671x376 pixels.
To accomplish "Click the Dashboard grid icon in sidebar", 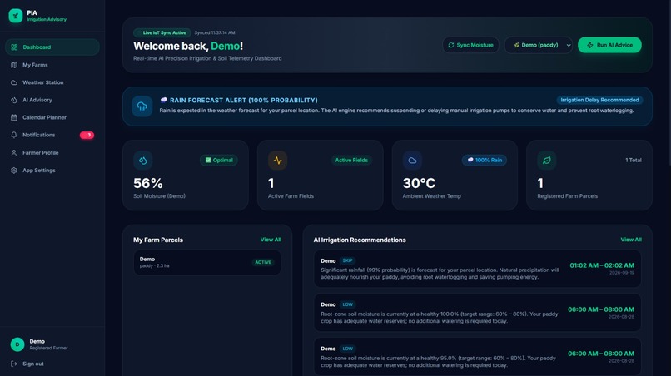I will click(x=14, y=47).
